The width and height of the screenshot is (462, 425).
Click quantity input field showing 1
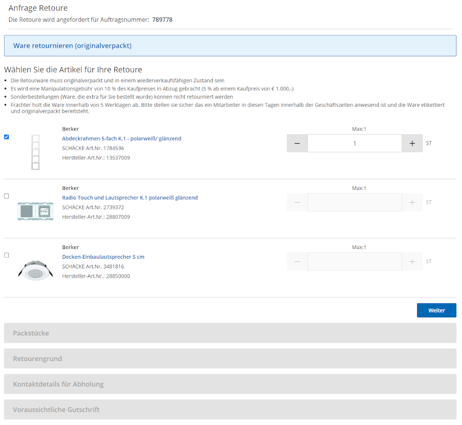point(354,143)
